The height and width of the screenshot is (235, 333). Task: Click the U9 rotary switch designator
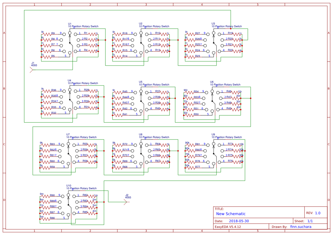click(213, 135)
